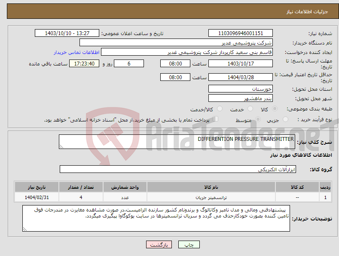Screen dimensions: 339x256
Task: Click the row number cell 1
Action: click(325, 197)
